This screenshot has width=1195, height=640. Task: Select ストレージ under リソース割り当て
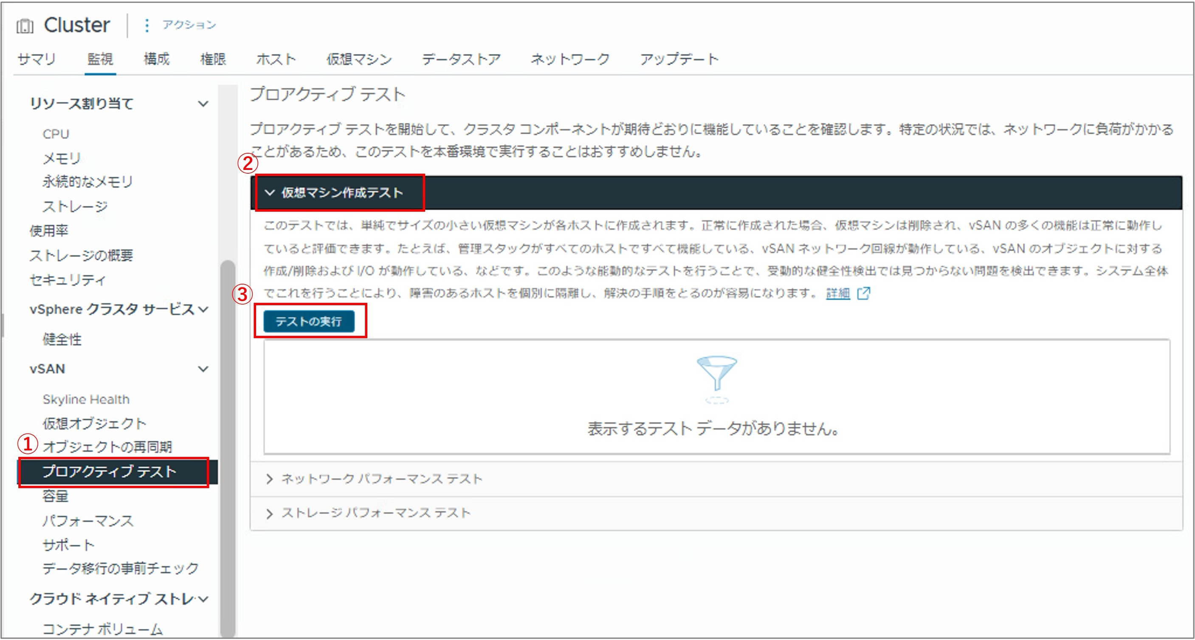point(75,206)
